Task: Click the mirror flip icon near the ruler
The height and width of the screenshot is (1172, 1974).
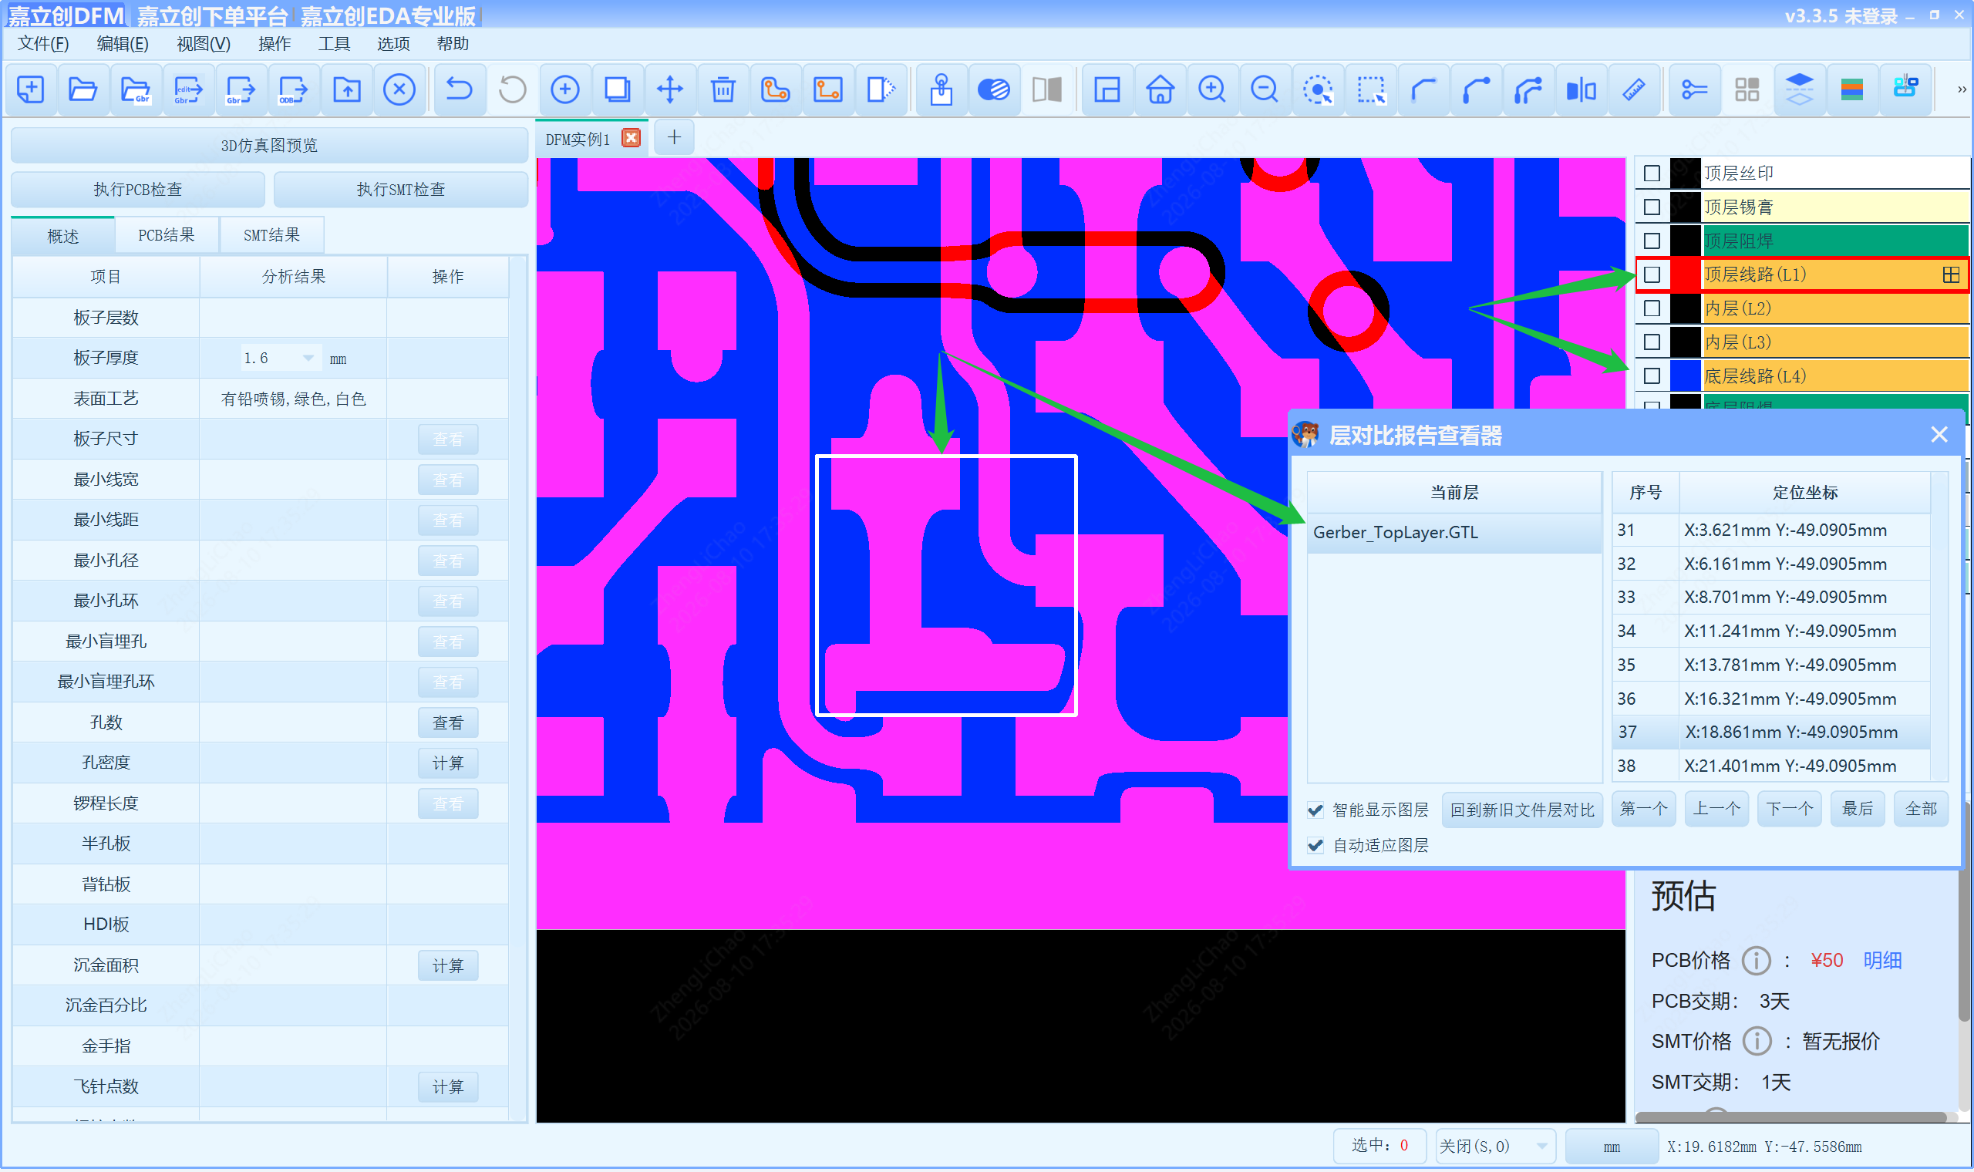Action: (1582, 89)
